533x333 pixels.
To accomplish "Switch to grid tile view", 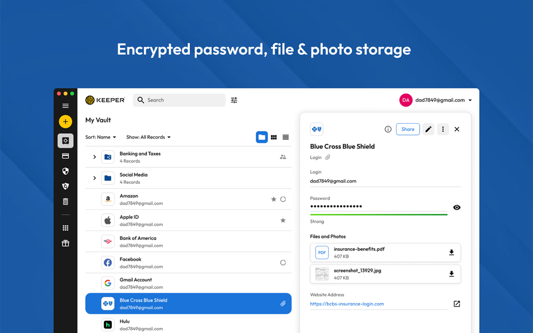I will point(273,137).
